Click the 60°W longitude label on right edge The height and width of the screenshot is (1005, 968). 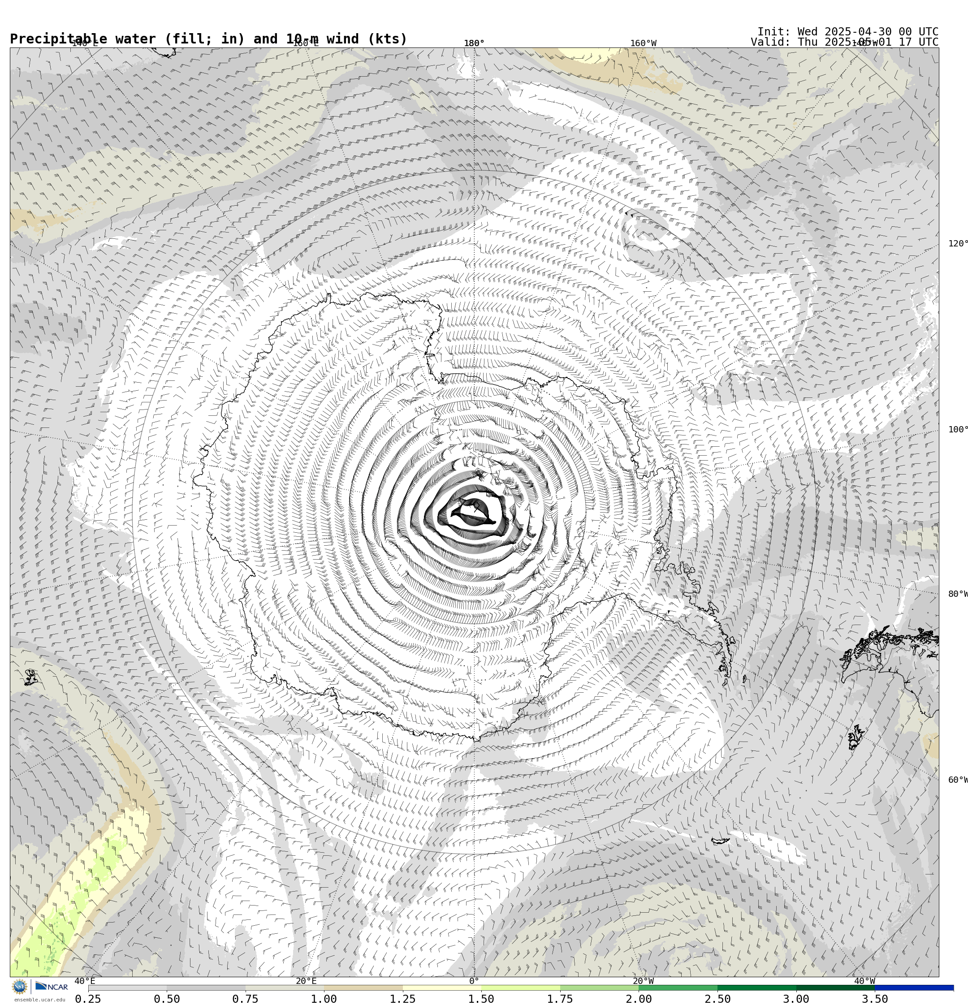958,780
